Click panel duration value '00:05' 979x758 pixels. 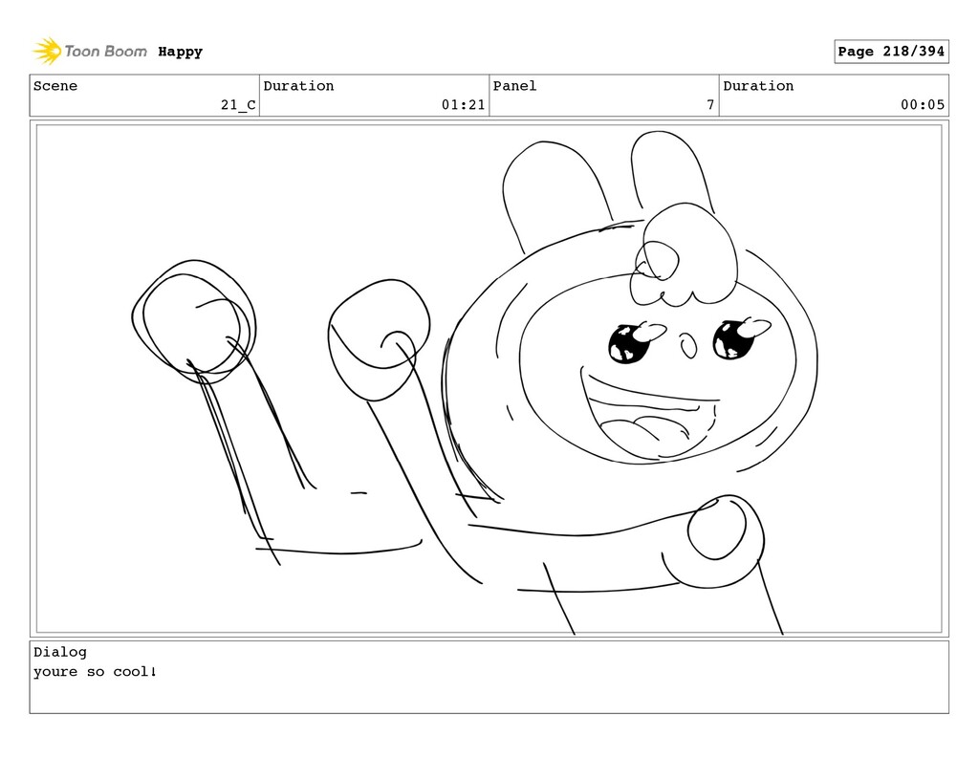(x=923, y=105)
